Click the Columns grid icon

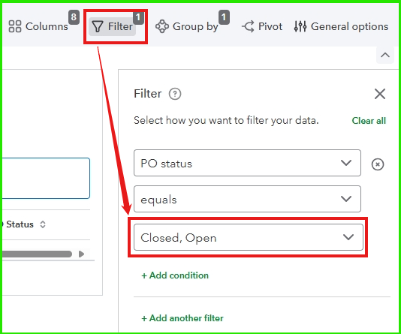click(15, 26)
